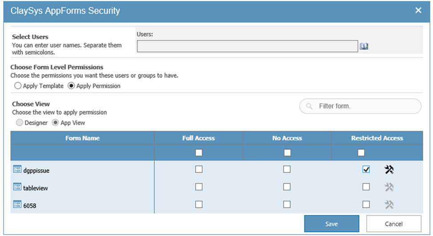Select the 6058 form name
The height and width of the screenshot is (236, 433).
coord(29,206)
